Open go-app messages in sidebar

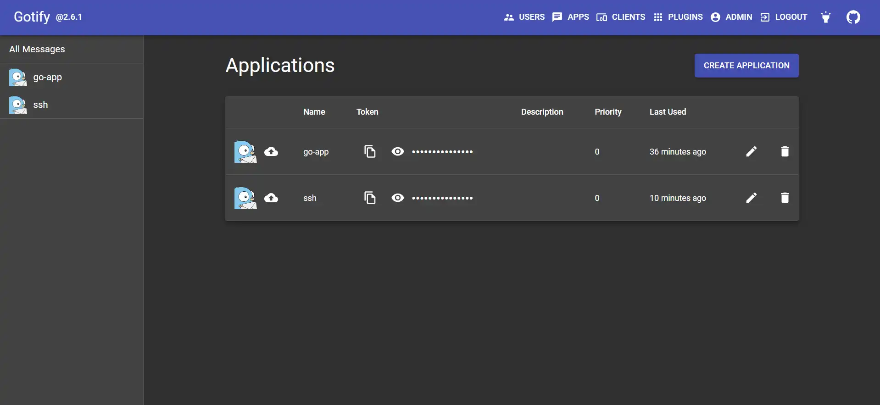pyautogui.click(x=72, y=77)
